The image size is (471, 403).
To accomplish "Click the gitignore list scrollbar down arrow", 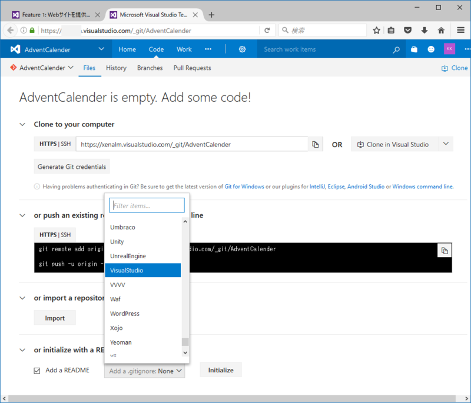I will [x=185, y=352].
